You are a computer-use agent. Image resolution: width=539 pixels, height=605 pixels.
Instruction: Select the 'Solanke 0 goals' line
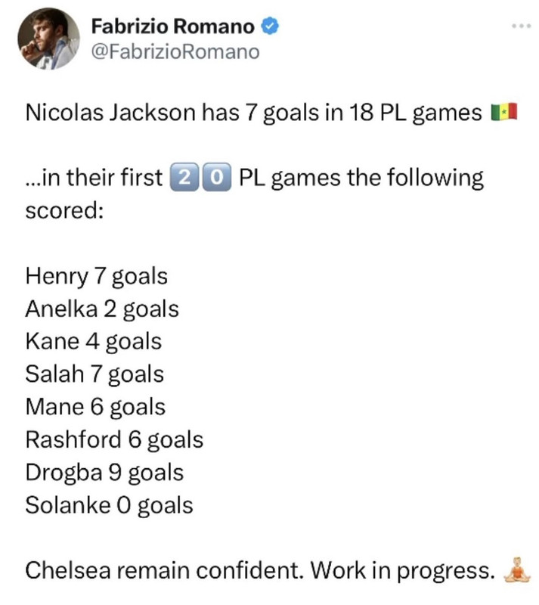point(108,504)
